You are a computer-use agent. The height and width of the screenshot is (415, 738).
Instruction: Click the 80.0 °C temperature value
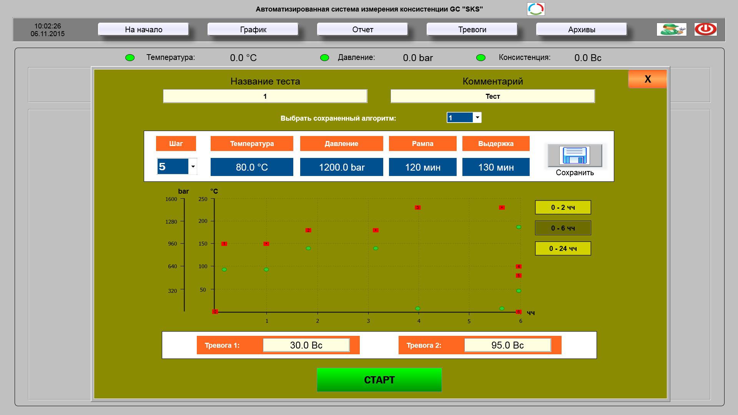point(252,167)
